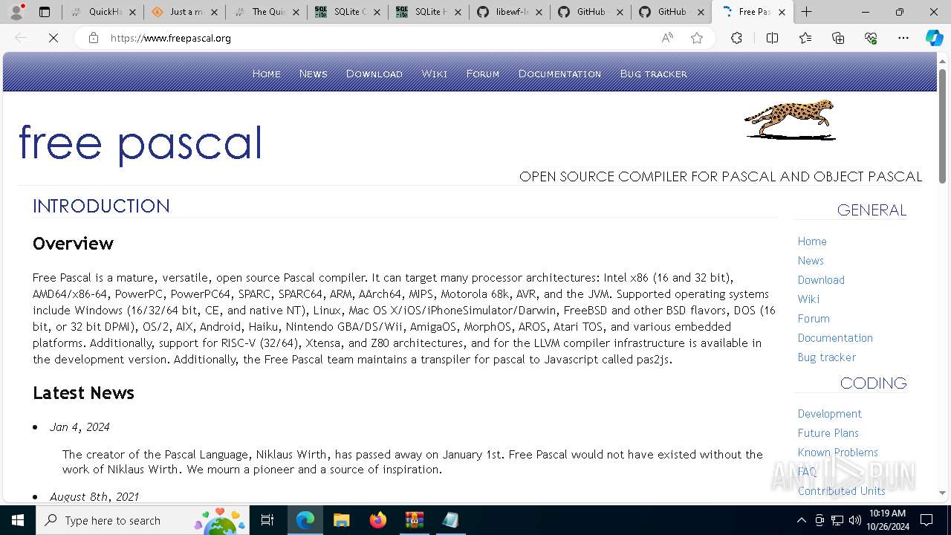Click the 'Jan 4, 2024' news date

pos(79,427)
